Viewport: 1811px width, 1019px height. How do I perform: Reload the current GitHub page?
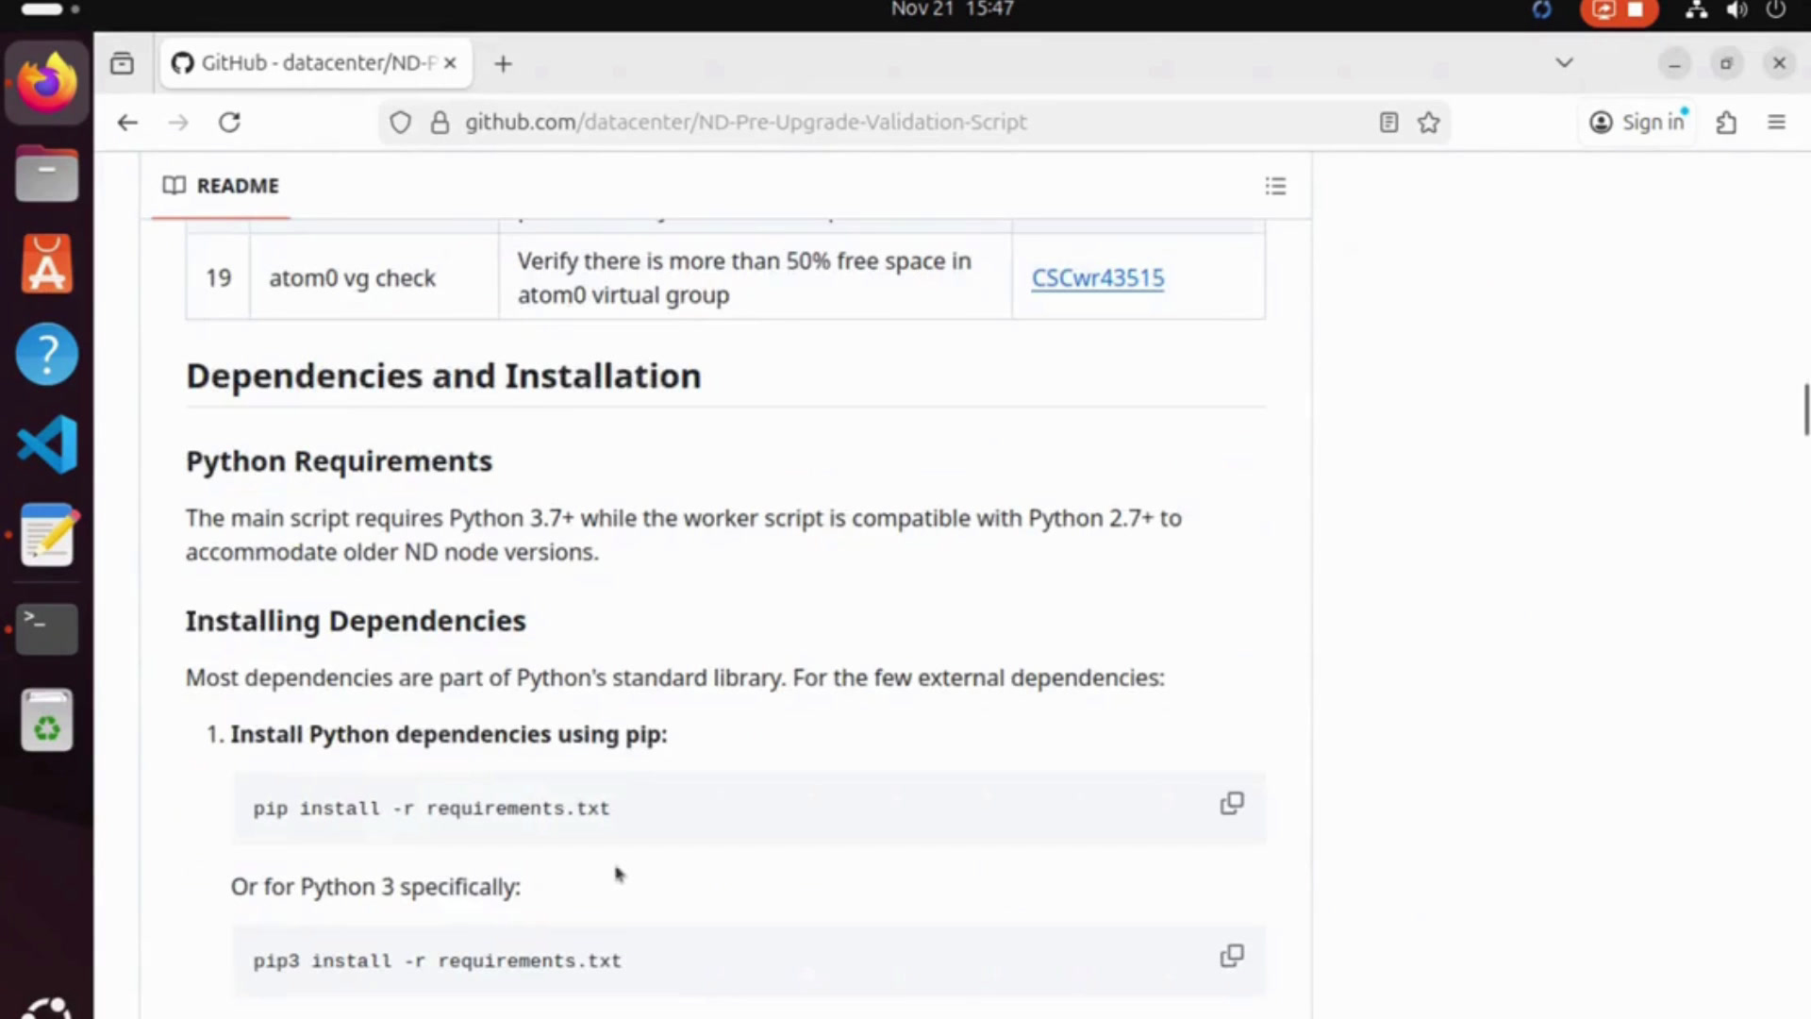pos(229,122)
